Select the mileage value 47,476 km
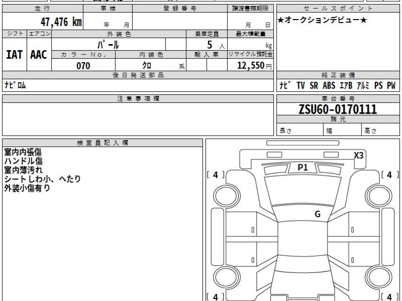Screen dimensions: 402x301 [61, 23]
